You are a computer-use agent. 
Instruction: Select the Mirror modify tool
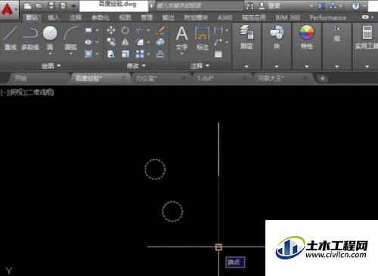click(x=125, y=42)
